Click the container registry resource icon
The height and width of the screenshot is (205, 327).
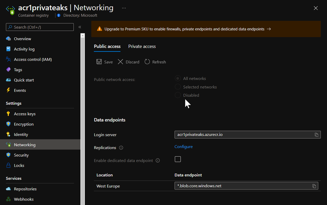pyautogui.click(x=10, y=10)
